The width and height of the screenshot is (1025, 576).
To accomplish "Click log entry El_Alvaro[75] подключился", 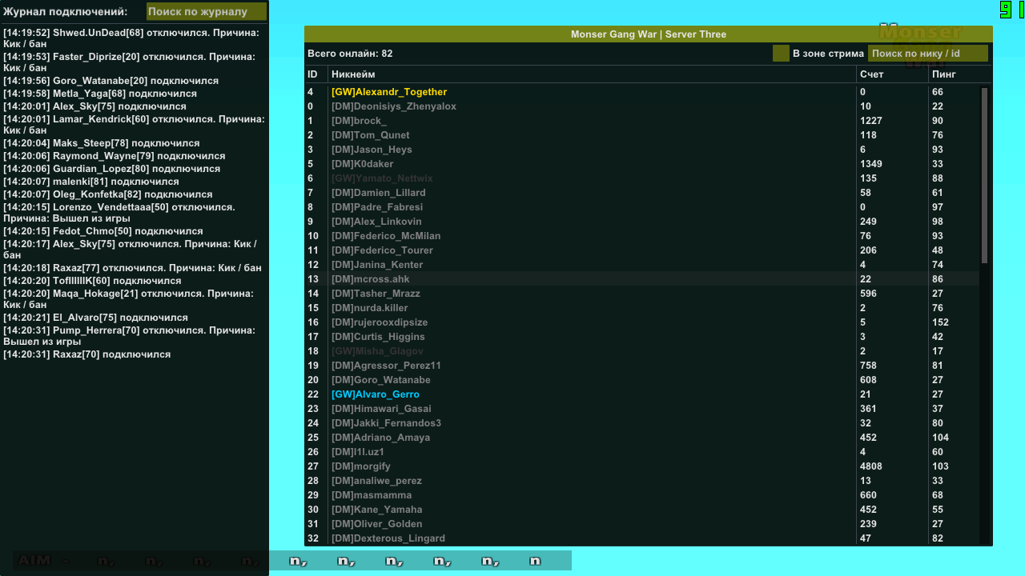I will [x=95, y=318].
